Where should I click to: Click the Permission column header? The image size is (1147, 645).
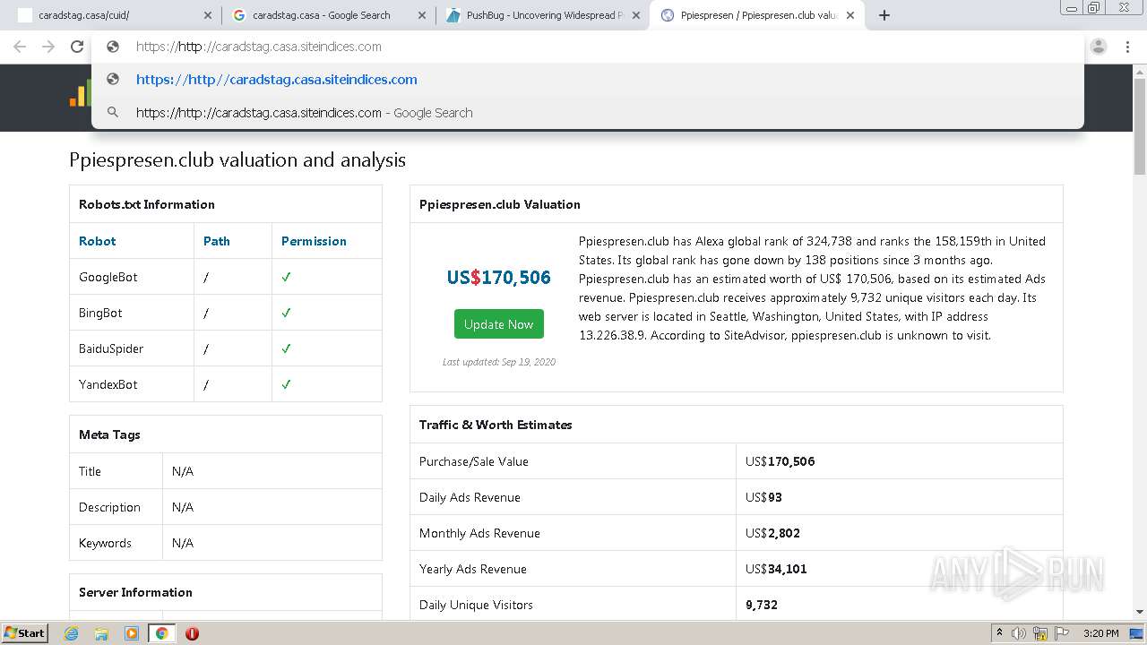tap(314, 241)
